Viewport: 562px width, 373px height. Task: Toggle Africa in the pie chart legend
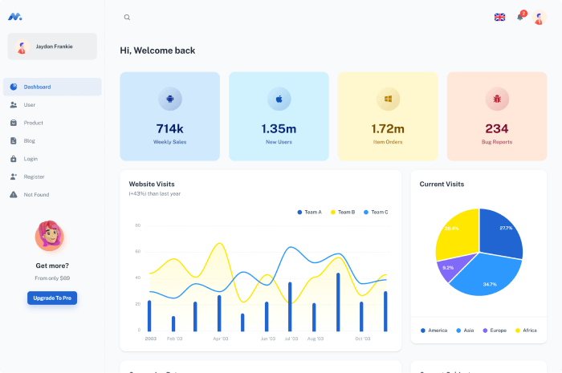click(x=526, y=330)
